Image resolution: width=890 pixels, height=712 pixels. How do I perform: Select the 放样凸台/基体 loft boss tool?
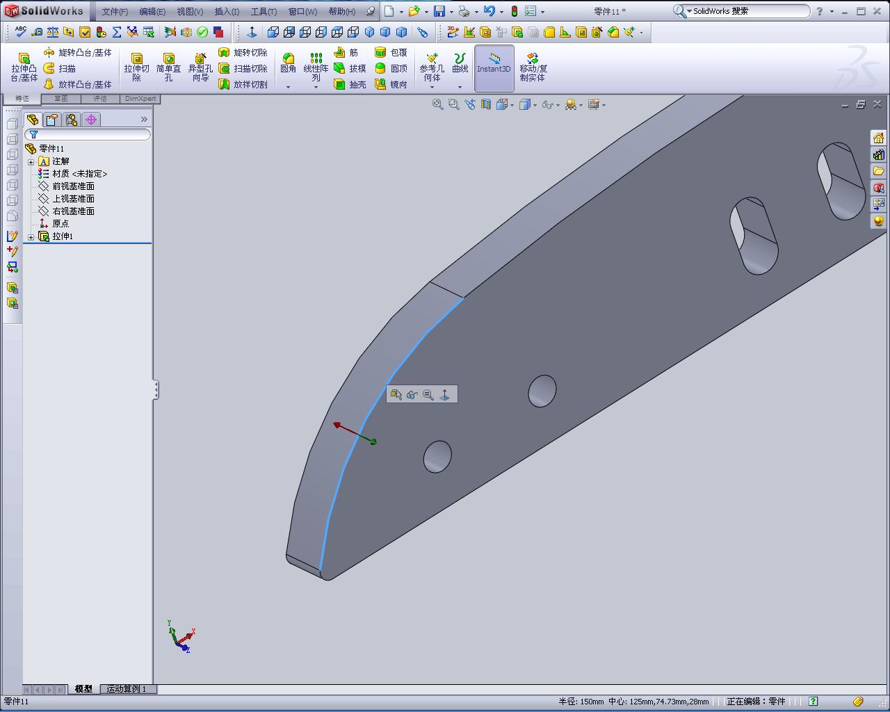[x=77, y=84]
